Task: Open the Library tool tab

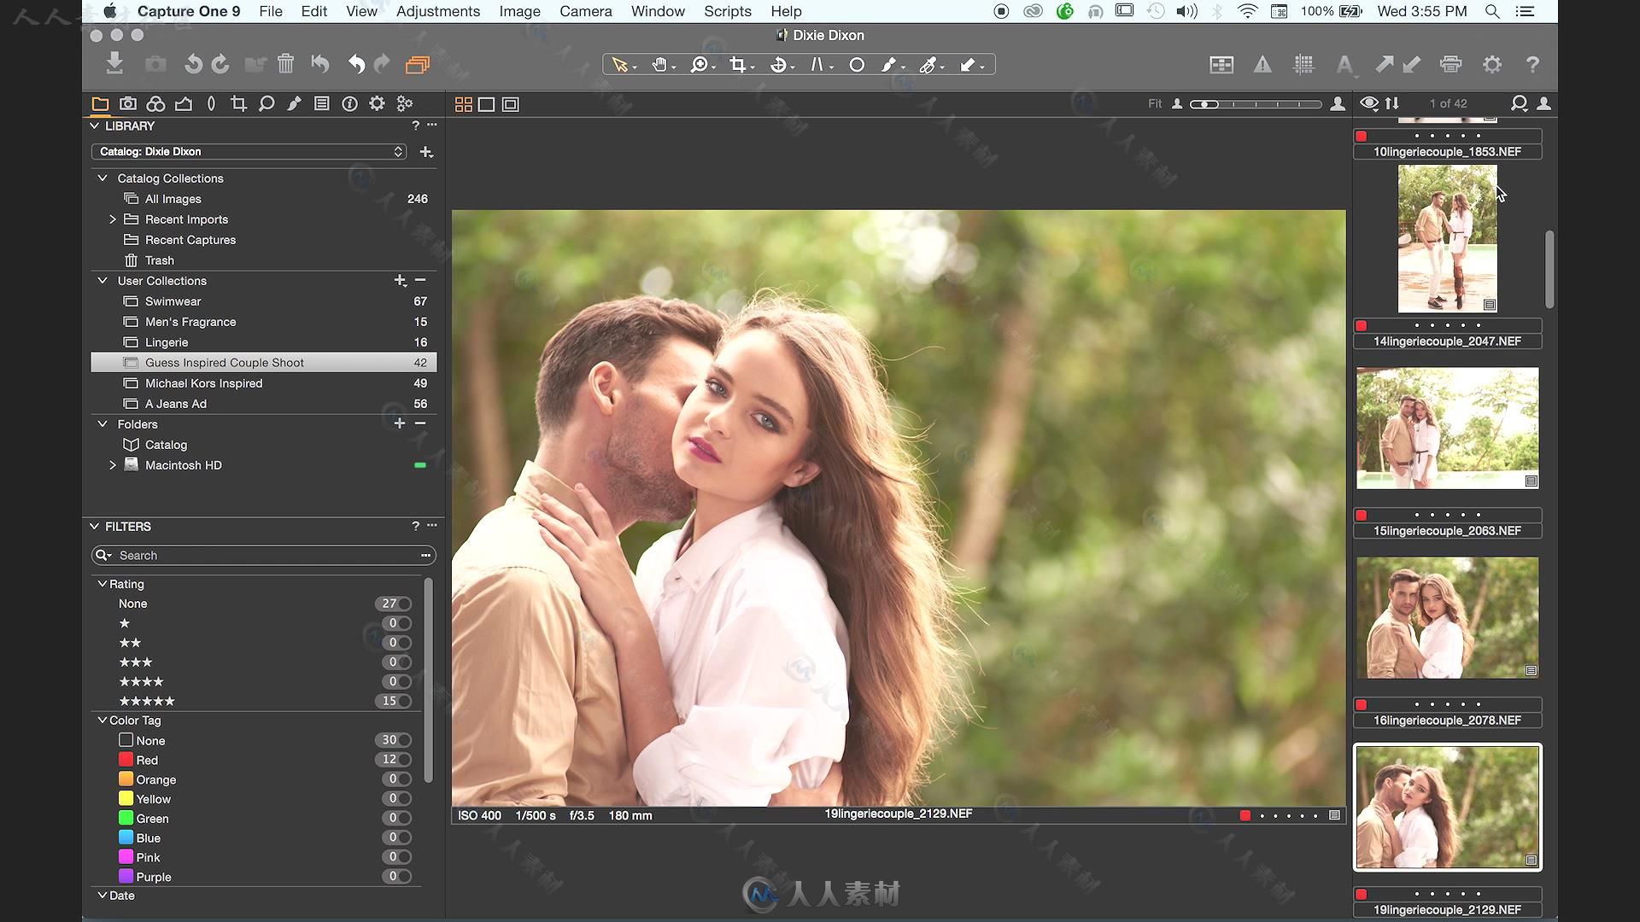Action: point(100,104)
